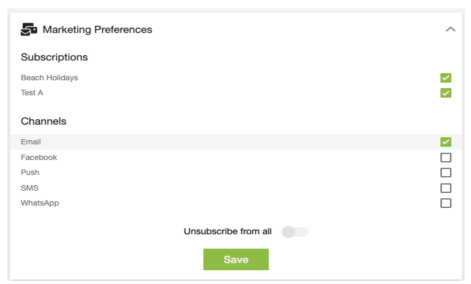Save the marketing preferences
This screenshot has width=471, height=284.
236,259
